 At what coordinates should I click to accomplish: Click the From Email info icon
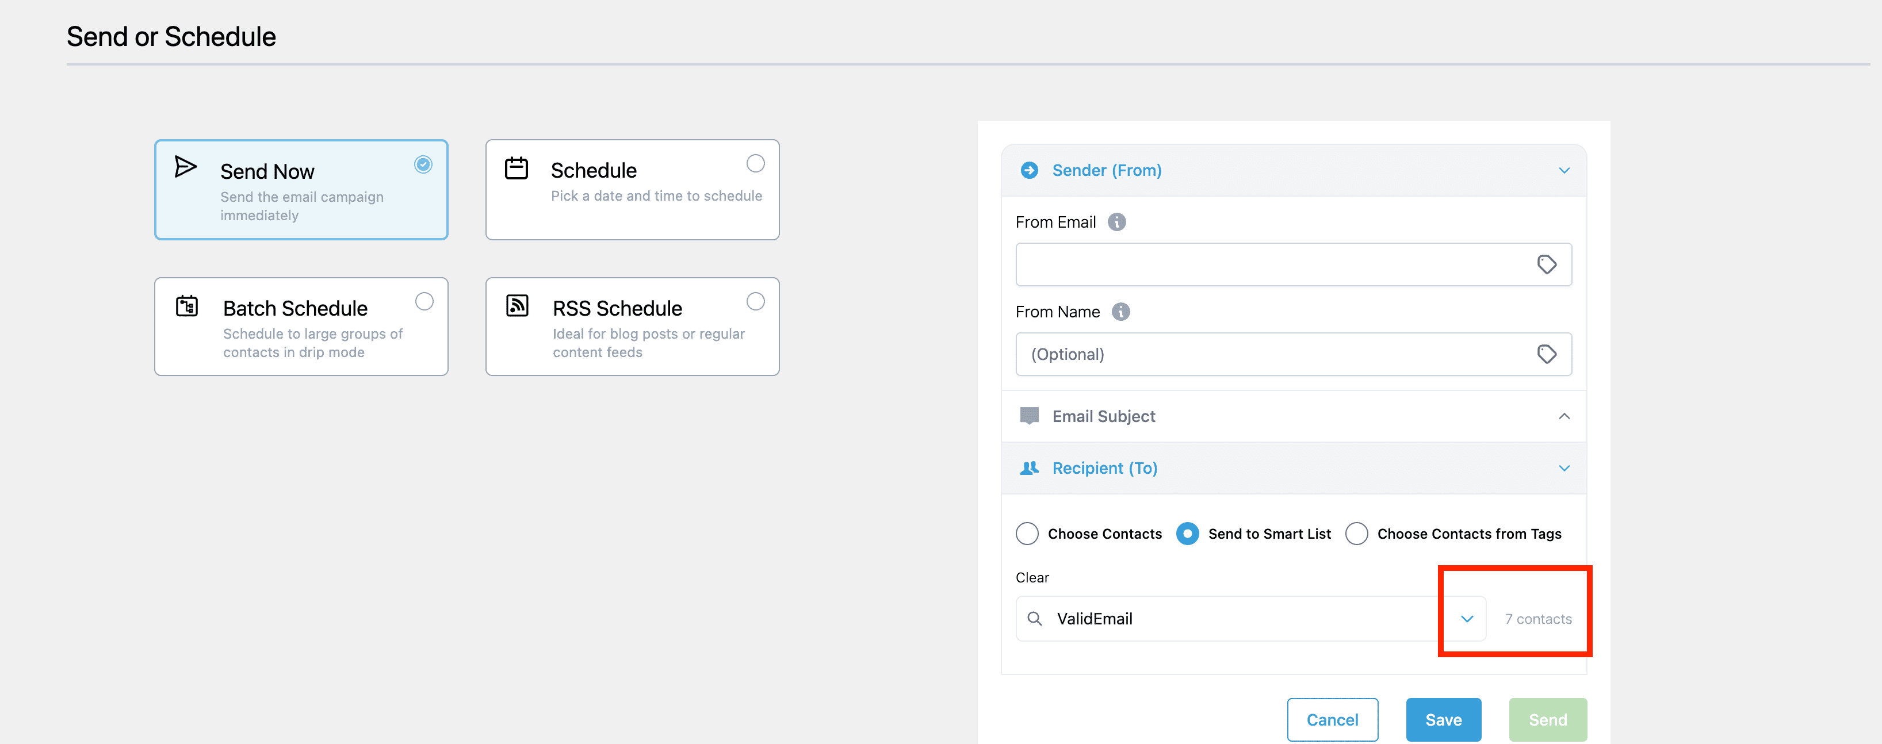coord(1116,222)
